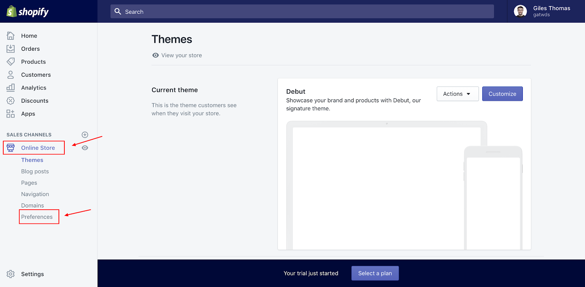Open Orders in the sidebar
The height and width of the screenshot is (287, 585).
30,49
